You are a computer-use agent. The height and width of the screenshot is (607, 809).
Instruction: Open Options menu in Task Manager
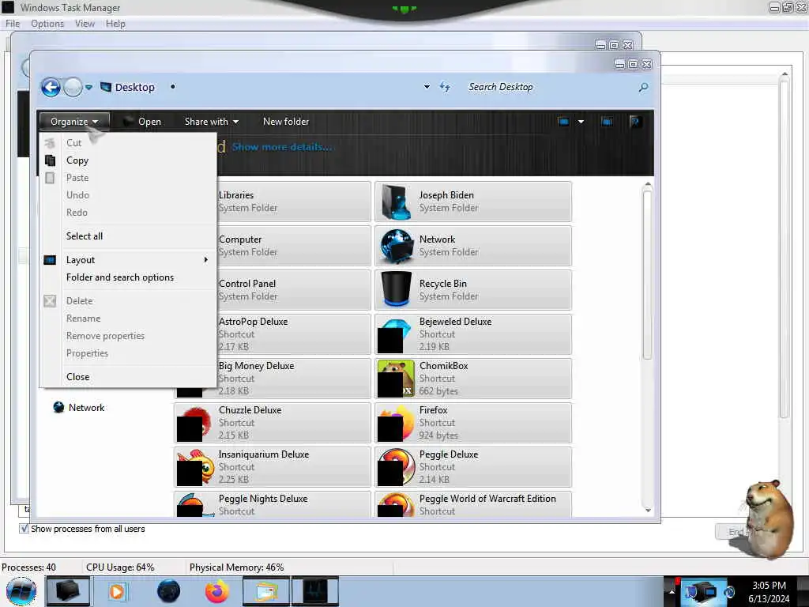(x=47, y=24)
